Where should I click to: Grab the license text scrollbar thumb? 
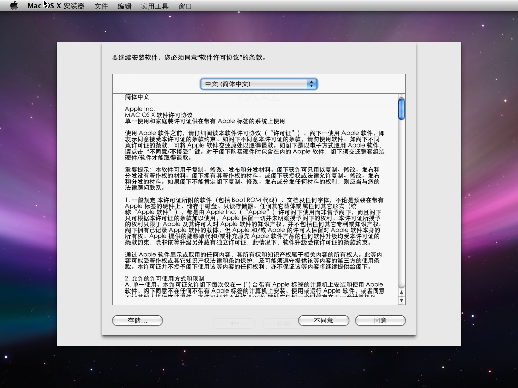[x=401, y=109]
